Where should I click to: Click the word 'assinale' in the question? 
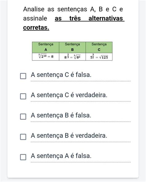point(35,18)
